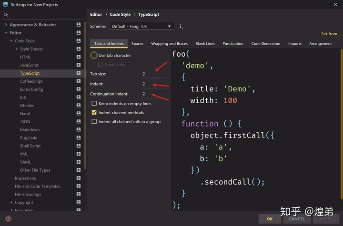Click the Code Style breadcrumb

120,14
